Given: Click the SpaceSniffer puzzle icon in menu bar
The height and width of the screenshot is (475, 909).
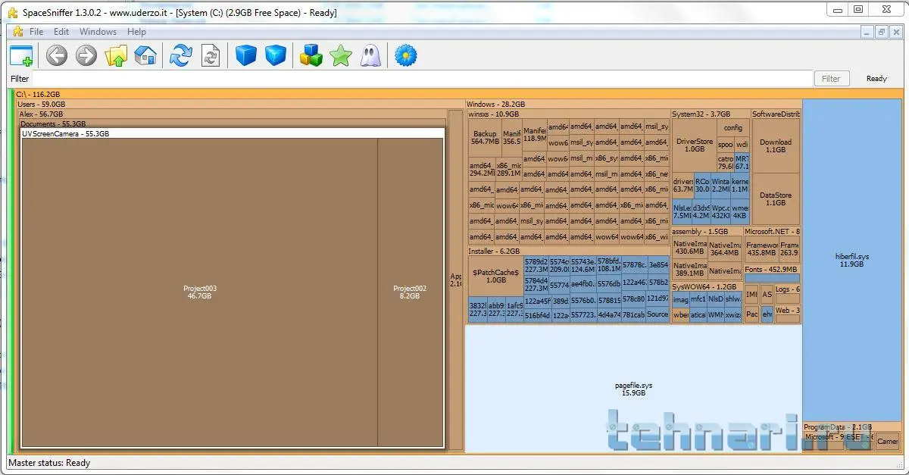Looking at the screenshot, I should click(18, 32).
